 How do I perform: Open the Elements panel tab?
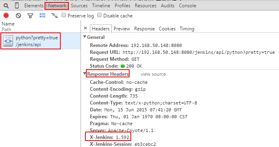point(34,6)
